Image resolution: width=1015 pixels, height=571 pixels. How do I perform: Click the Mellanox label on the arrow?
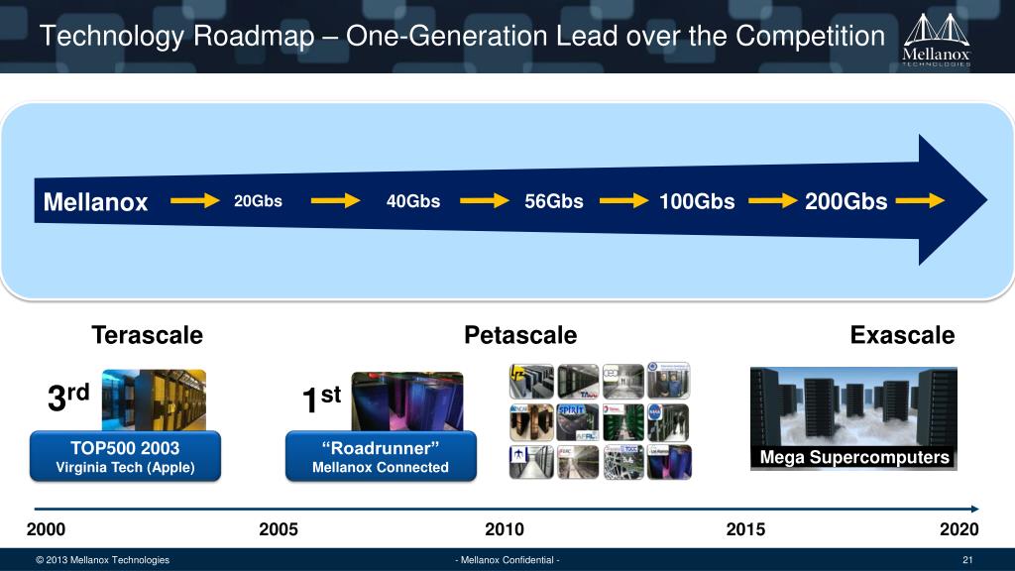[96, 202]
